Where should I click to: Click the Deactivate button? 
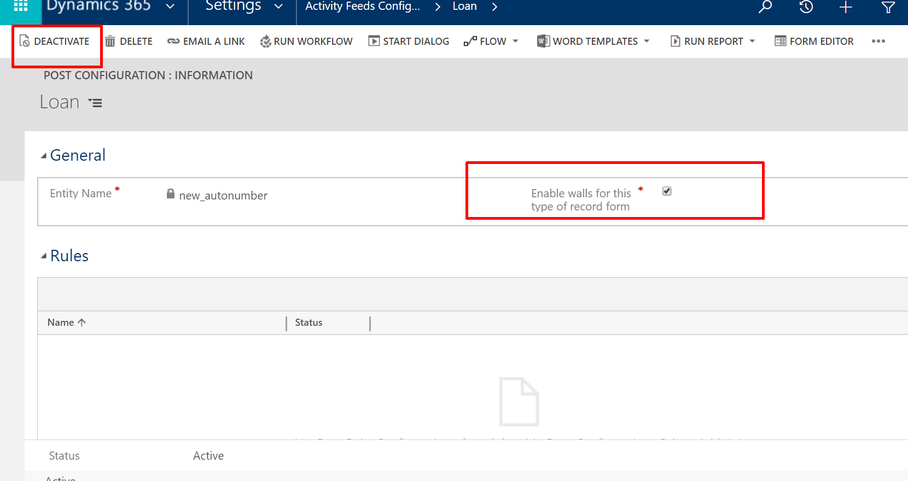(x=55, y=42)
